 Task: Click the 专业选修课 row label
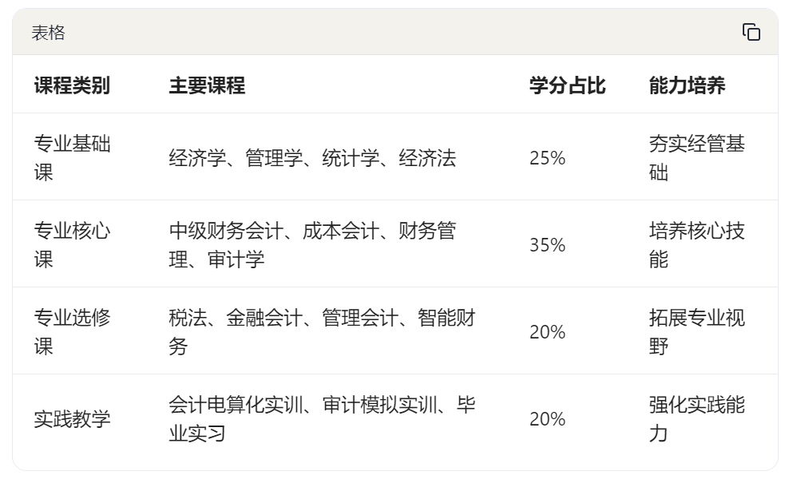(x=72, y=332)
